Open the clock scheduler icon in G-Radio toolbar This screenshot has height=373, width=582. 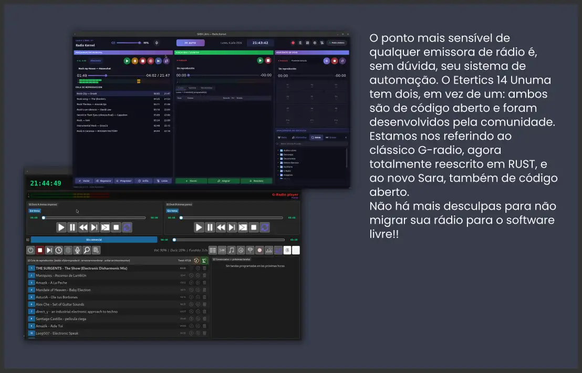pyautogui.click(x=59, y=250)
